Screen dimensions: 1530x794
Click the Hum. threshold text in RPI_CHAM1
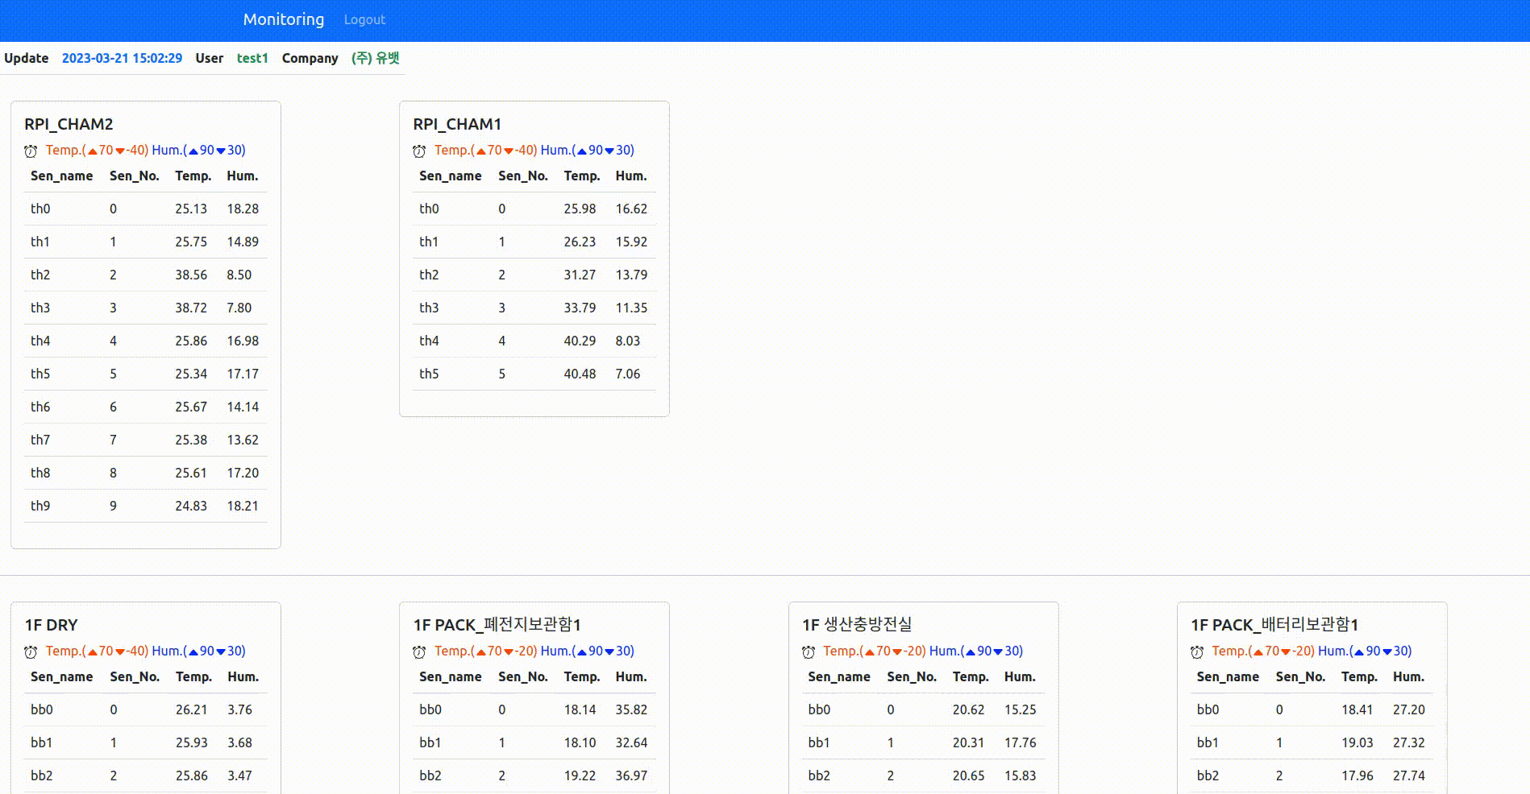[x=587, y=150]
